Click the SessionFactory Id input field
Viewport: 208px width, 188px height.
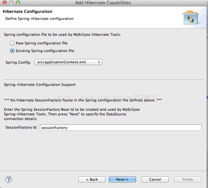click(121, 127)
